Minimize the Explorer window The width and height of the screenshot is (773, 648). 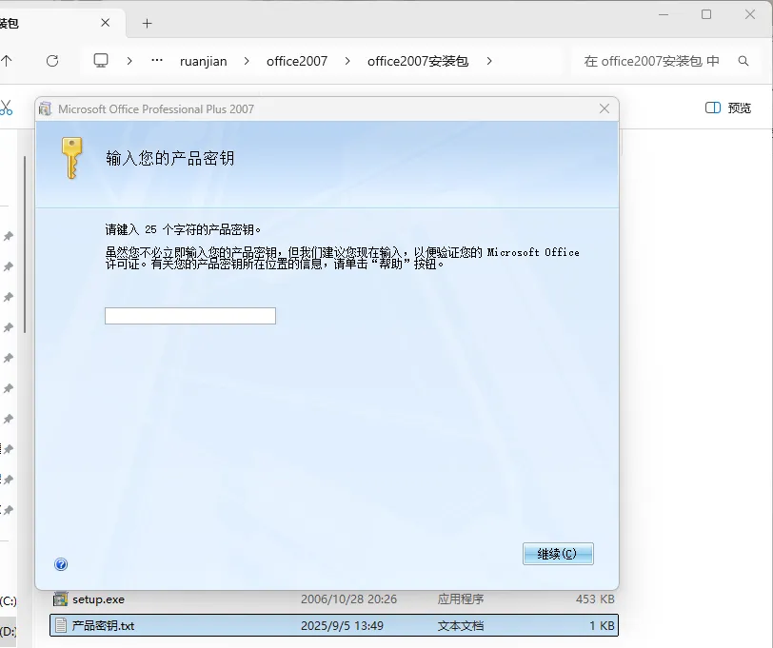pyautogui.click(x=664, y=15)
